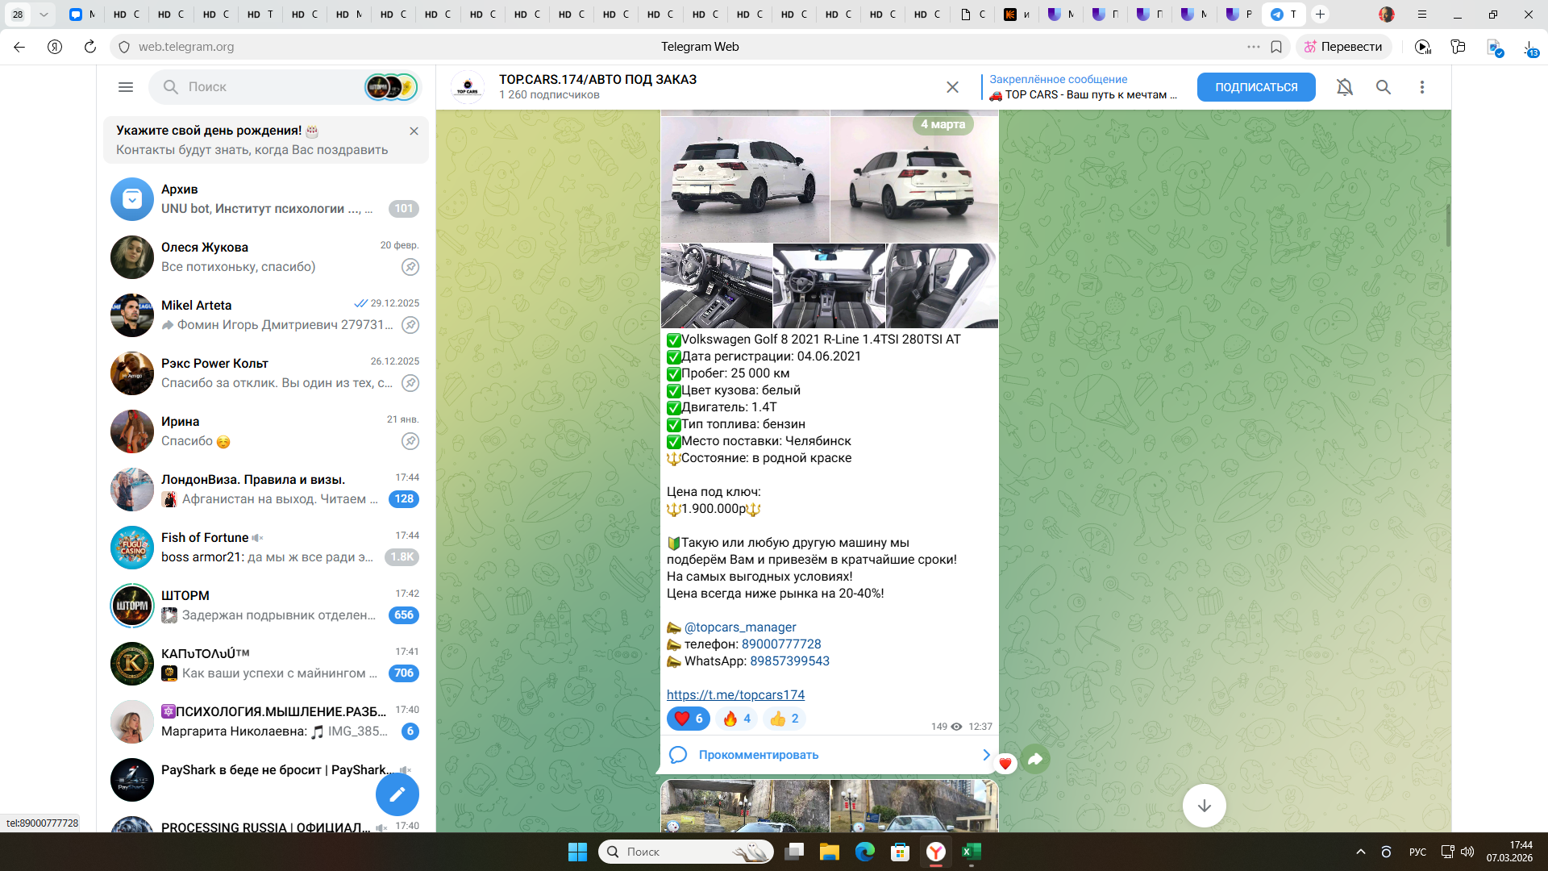1548x871 pixels.
Task: Open browser tab list dropdown arrow
Action: coord(44,15)
